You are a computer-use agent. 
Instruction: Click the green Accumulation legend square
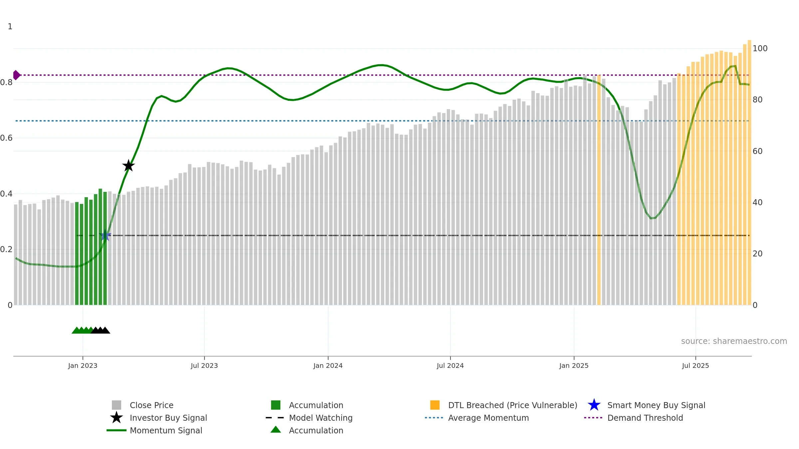(x=276, y=405)
